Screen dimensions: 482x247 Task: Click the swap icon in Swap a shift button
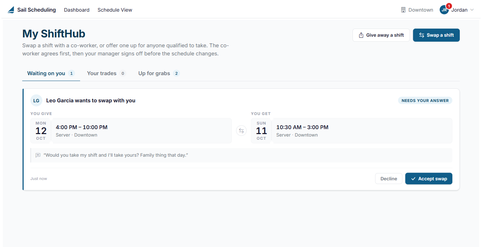422,35
